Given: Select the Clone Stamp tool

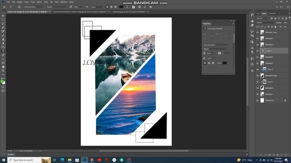Looking at the screenshot, I should point(3,39).
